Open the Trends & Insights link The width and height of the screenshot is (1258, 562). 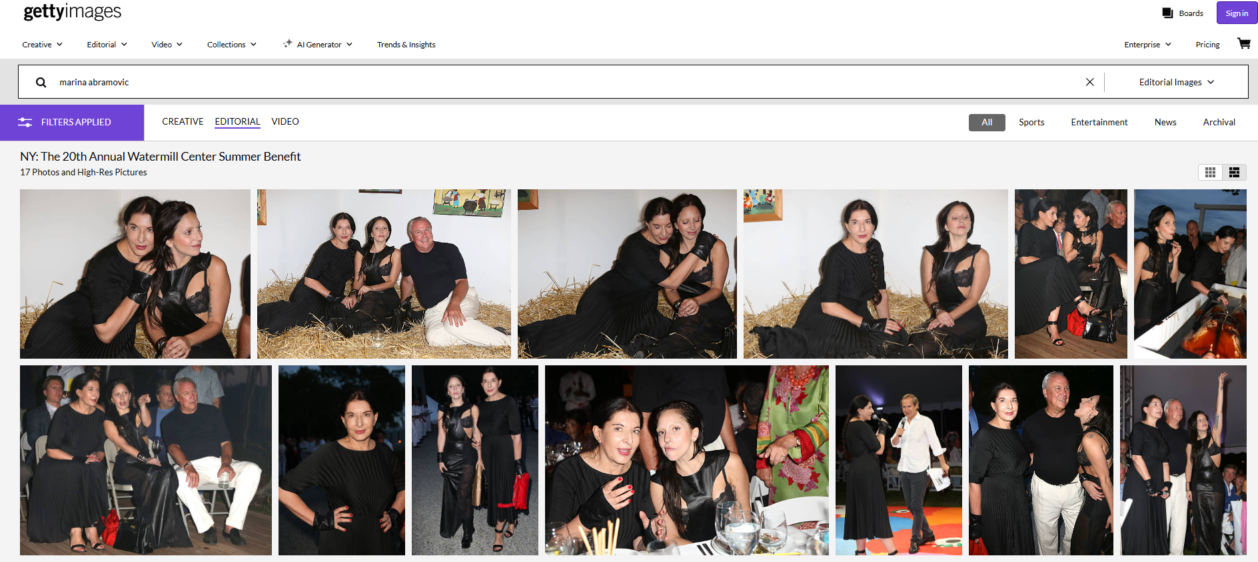click(406, 45)
